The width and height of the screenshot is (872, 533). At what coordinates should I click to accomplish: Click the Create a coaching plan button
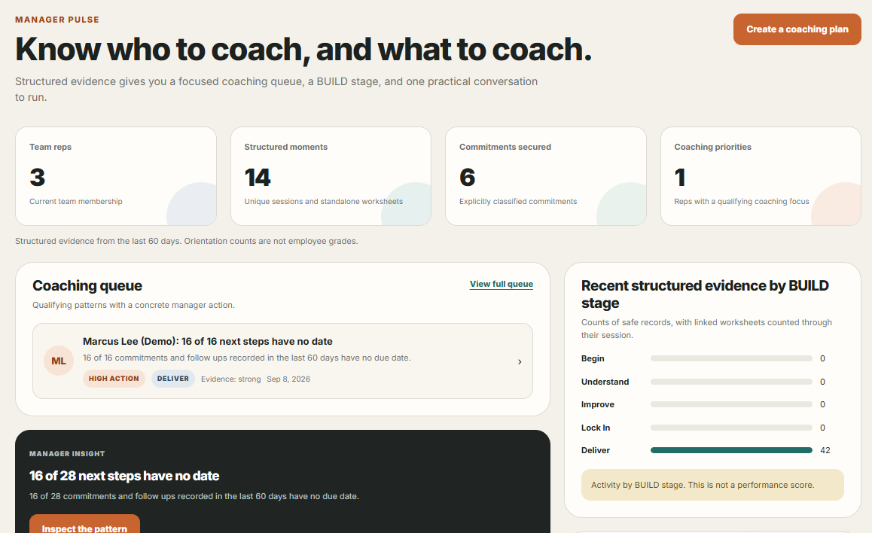(797, 29)
